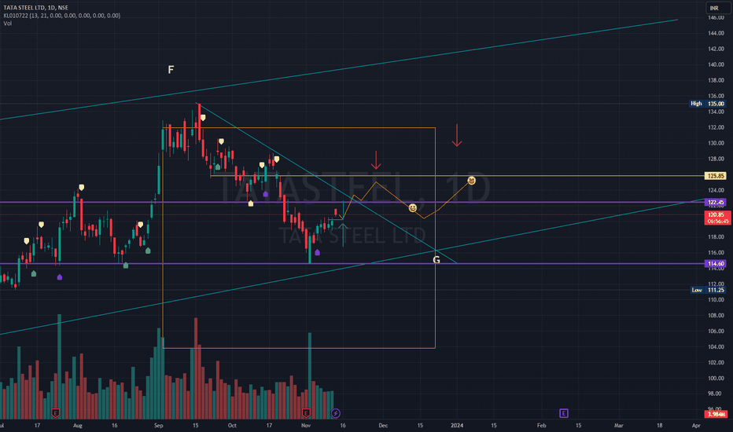Screen dimensions: 733x432
Task: Click the 3.984M volume label
Action: (x=716, y=414)
